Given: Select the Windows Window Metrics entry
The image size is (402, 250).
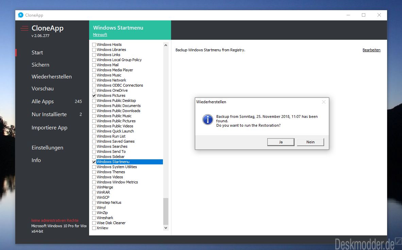Looking at the screenshot, I should 117,182.
